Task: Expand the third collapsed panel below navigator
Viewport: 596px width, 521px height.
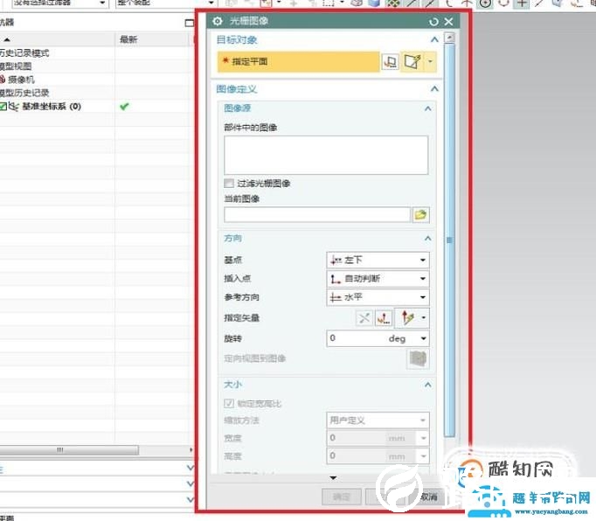Action: pyautogui.click(x=190, y=499)
